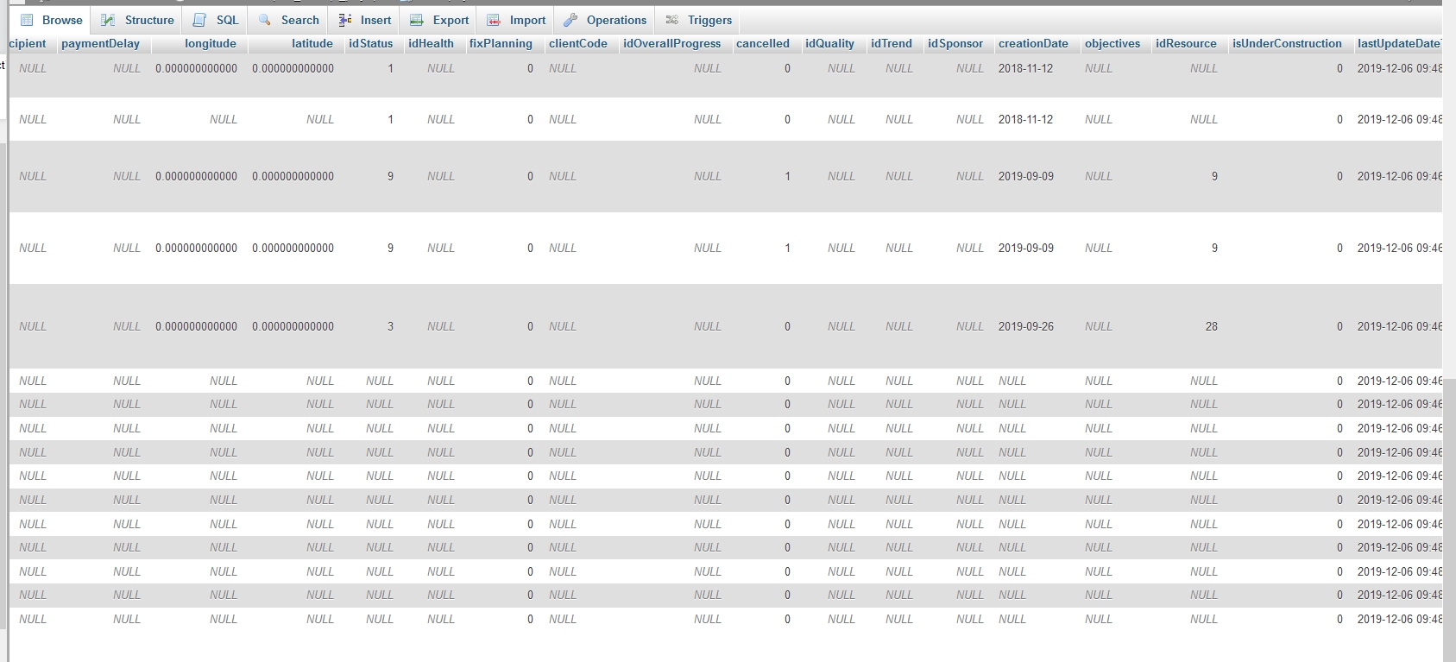The height and width of the screenshot is (662, 1456).
Task: Click the Operations wrench icon
Action: (570, 20)
